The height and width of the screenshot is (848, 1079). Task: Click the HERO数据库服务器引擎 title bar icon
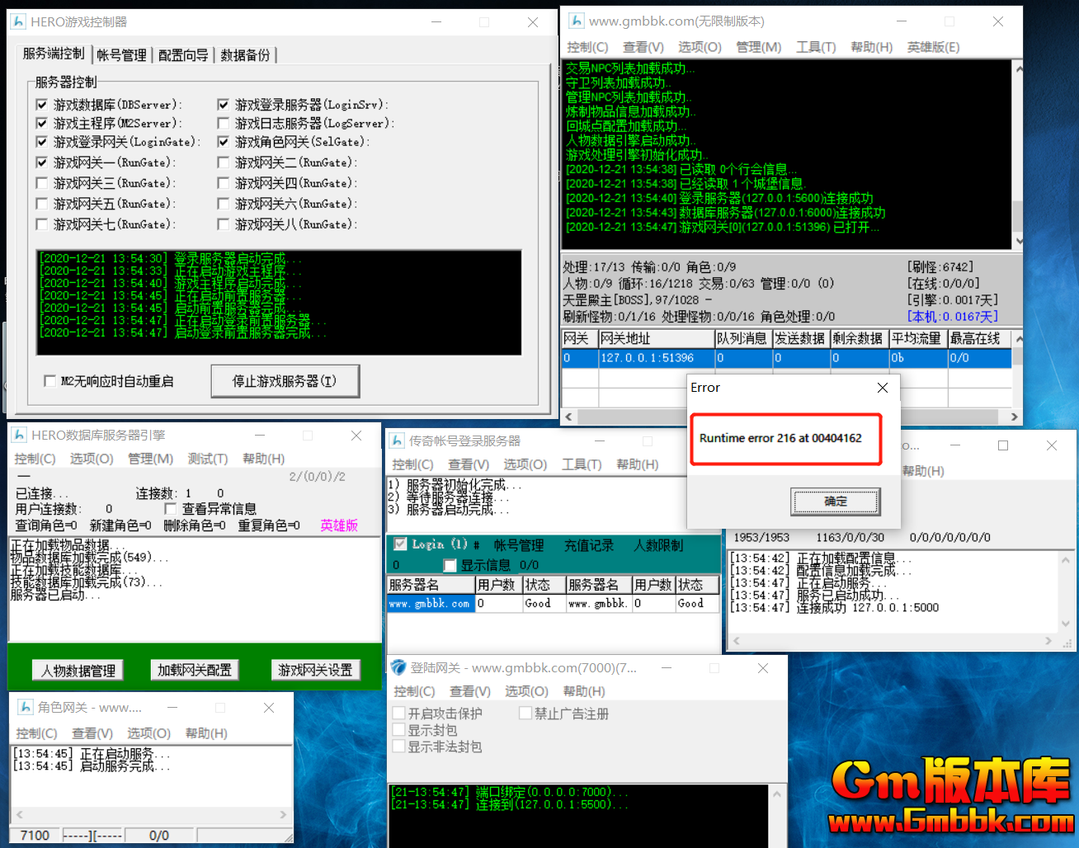[x=19, y=435]
